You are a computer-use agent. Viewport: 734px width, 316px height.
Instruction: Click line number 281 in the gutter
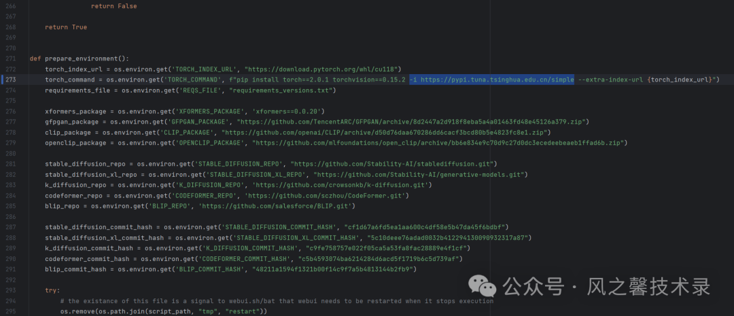(10, 164)
